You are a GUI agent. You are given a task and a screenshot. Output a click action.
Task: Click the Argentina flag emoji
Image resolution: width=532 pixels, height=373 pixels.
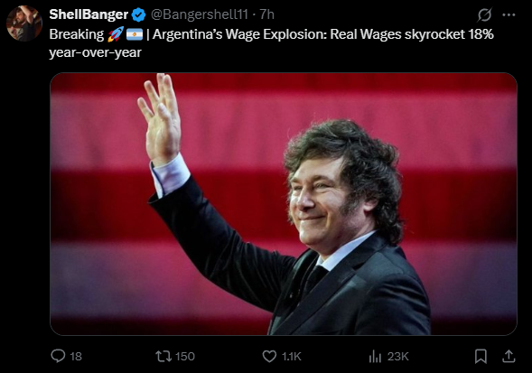click(135, 34)
